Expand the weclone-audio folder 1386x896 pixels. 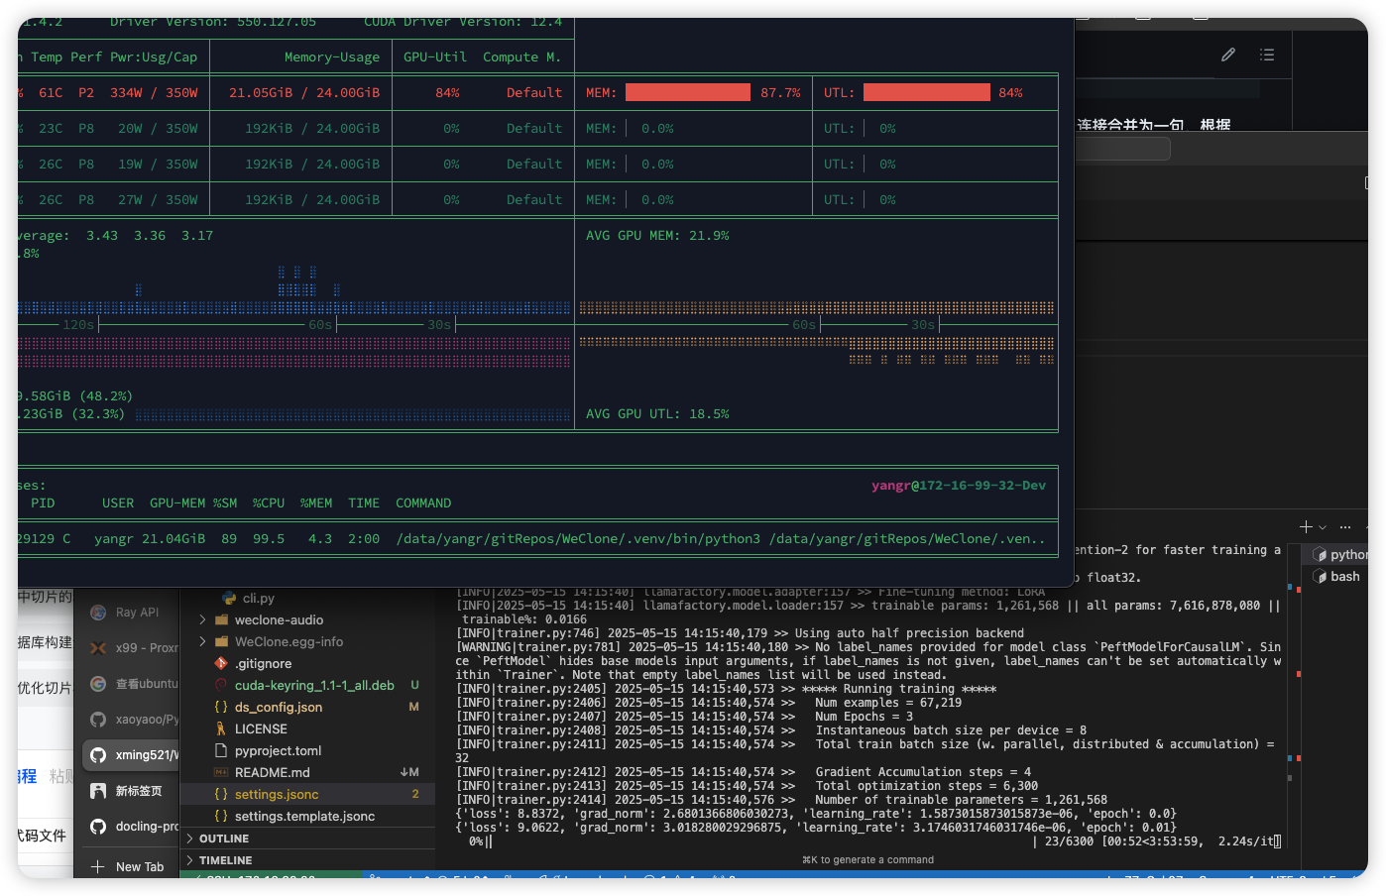(x=279, y=620)
